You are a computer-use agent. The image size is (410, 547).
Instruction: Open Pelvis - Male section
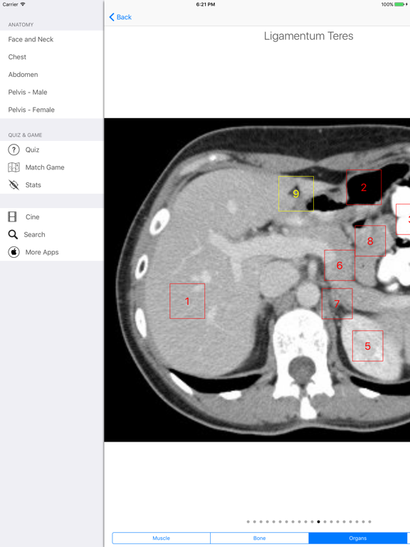(51, 92)
